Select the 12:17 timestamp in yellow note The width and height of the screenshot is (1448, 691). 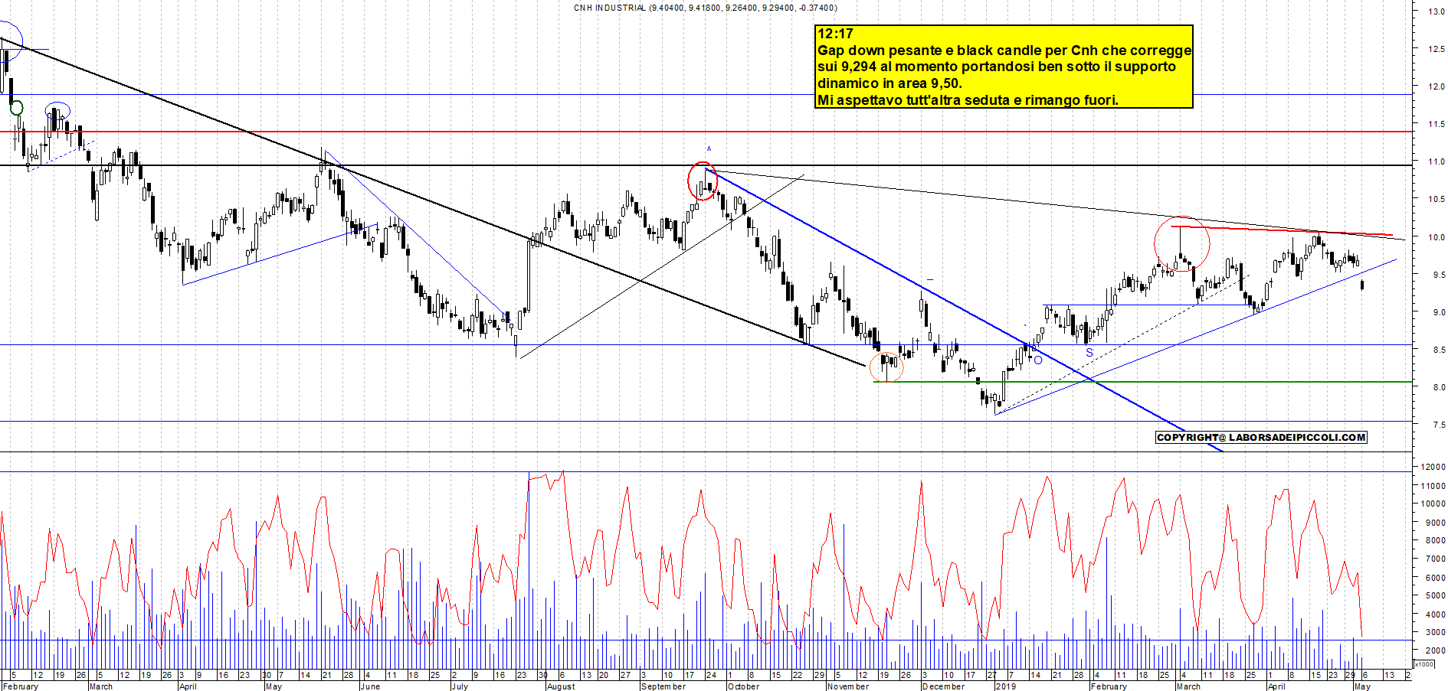pos(835,34)
